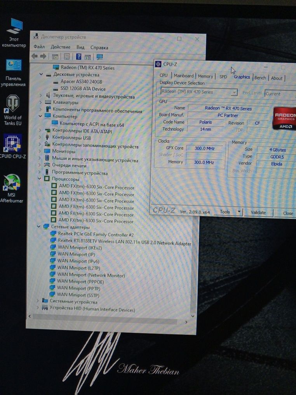
Task: Click the properties sheet toolbar icon
Action: 67,57
